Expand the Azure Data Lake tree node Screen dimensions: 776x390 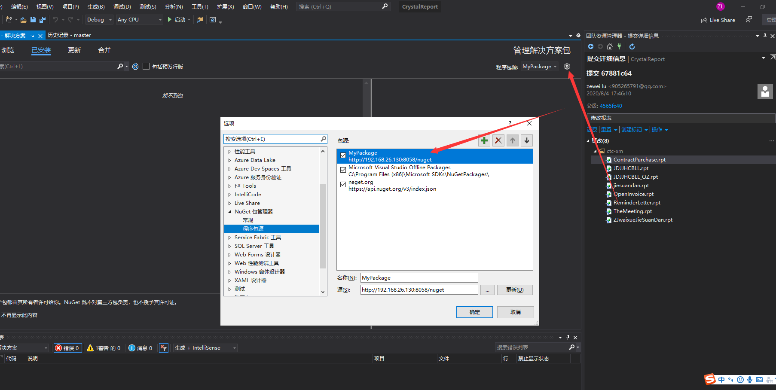(x=229, y=160)
